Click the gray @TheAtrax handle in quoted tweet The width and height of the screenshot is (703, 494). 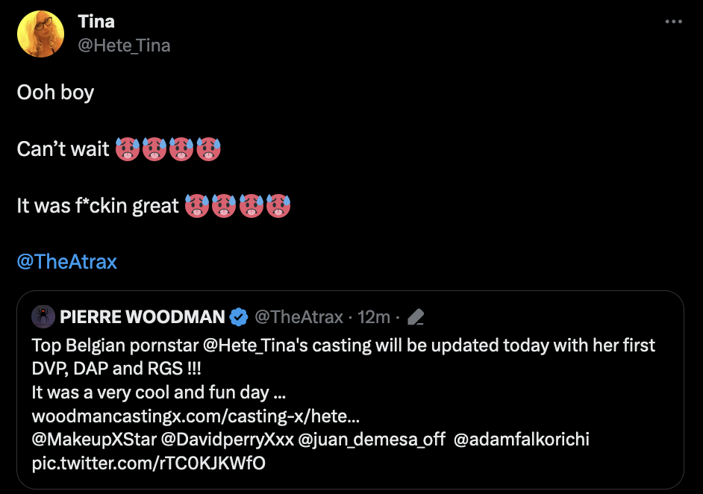(299, 317)
